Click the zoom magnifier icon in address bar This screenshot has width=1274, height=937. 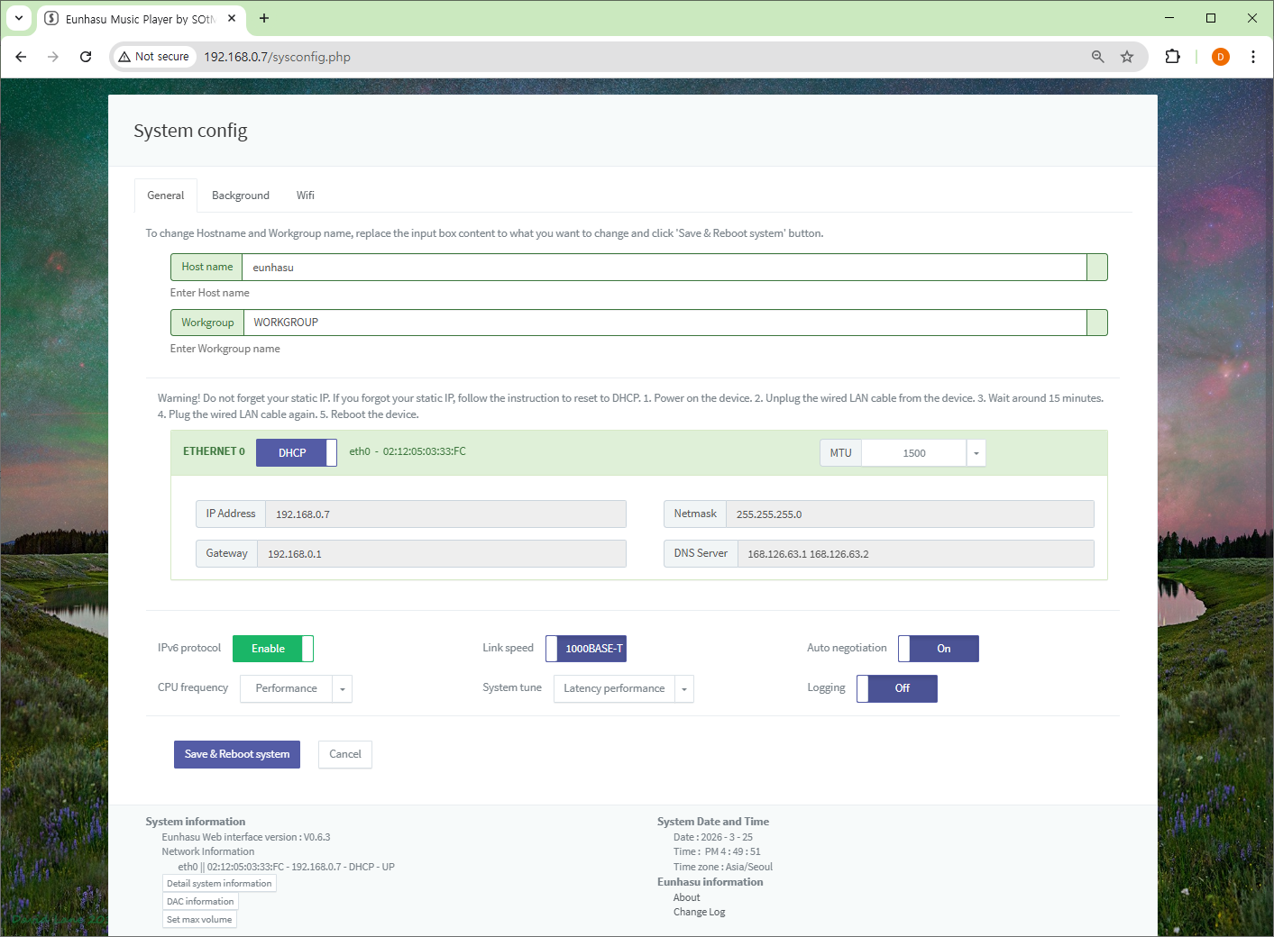coord(1097,57)
